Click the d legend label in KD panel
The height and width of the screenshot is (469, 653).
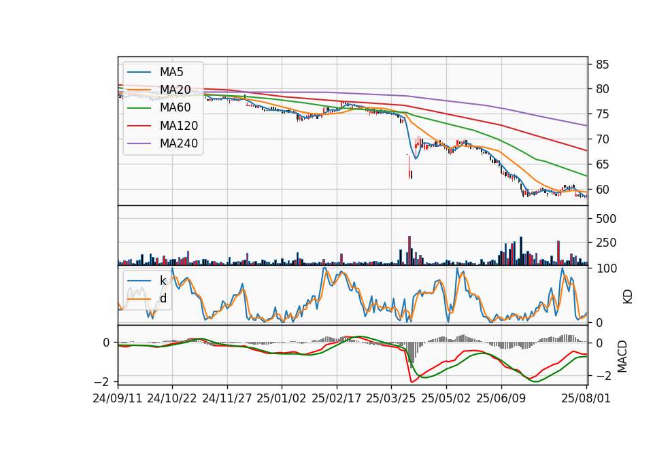[163, 298]
